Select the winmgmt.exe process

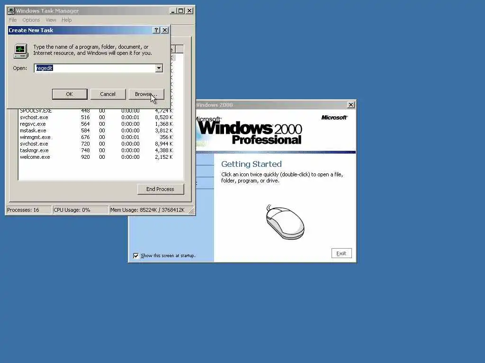click(96, 137)
